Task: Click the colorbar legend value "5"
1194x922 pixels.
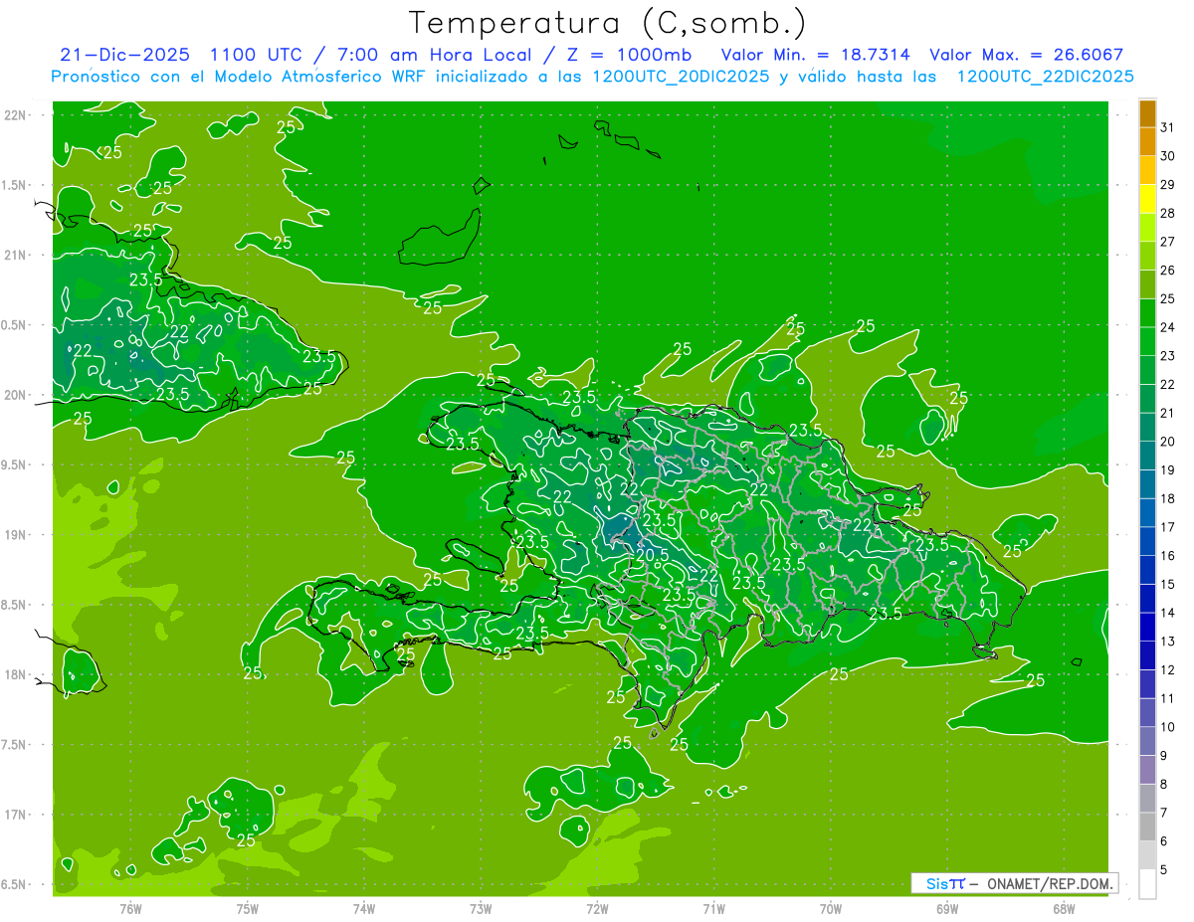Action: [1163, 869]
